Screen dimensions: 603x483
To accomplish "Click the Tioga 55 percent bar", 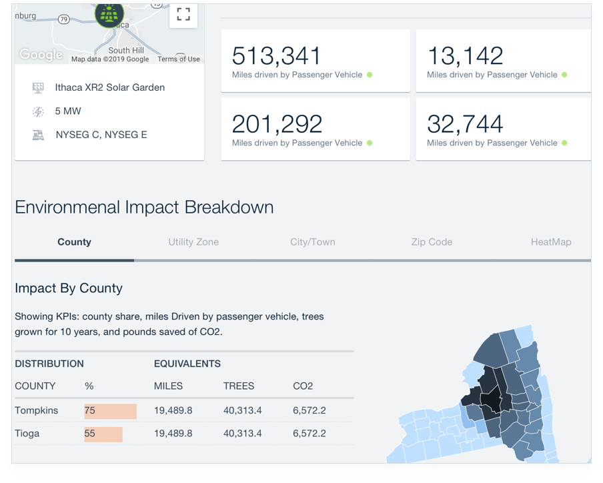I will 103,434.
